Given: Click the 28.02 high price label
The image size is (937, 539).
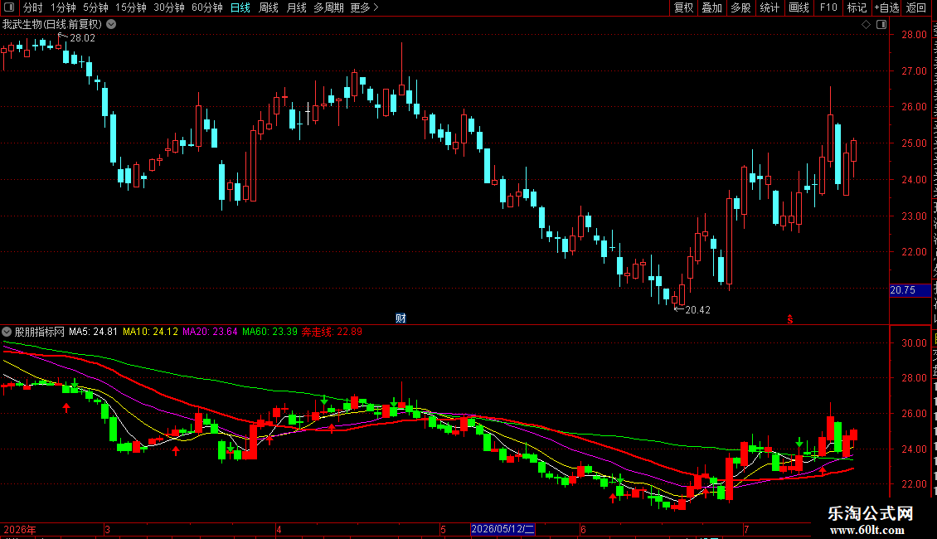Looking at the screenshot, I should pyautogui.click(x=82, y=37).
